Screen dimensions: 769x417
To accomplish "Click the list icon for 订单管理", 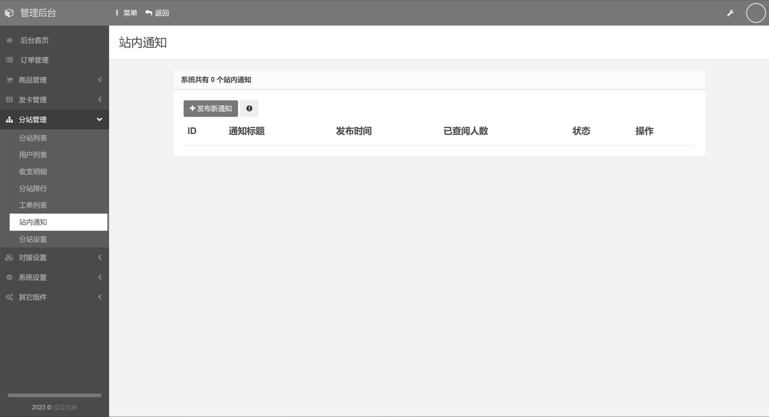I will [9, 60].
